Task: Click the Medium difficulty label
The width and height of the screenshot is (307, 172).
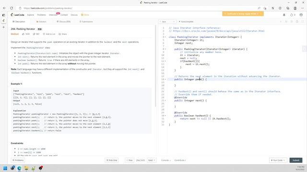Action: pos(15,34)
